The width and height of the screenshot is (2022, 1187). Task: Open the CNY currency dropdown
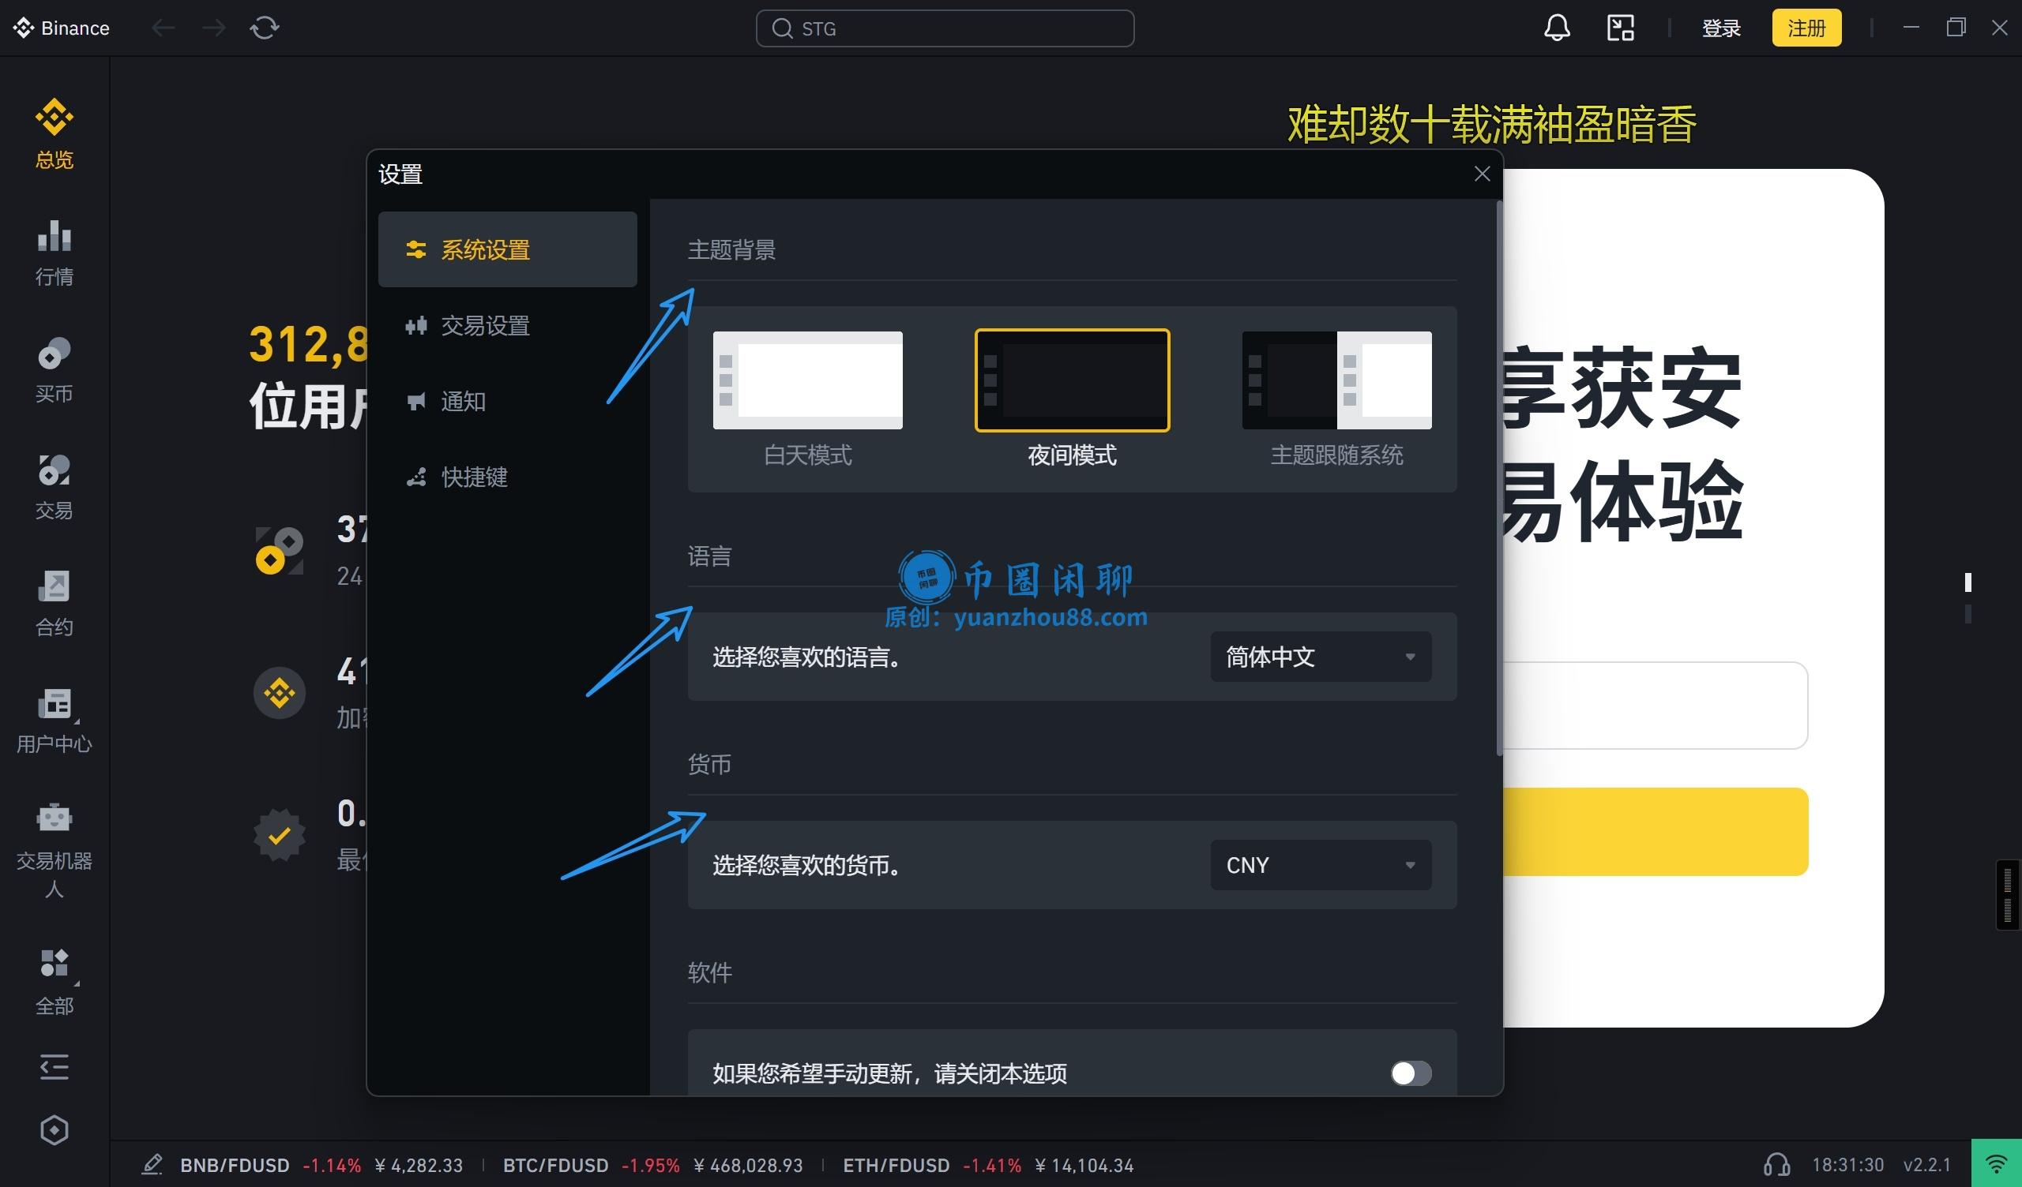point(1320,864)
